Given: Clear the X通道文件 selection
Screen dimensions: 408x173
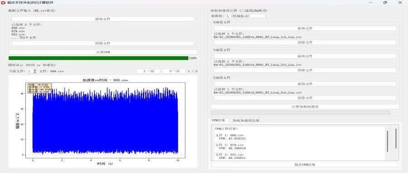Looking at the screenshot, I should tap(305, 42).
